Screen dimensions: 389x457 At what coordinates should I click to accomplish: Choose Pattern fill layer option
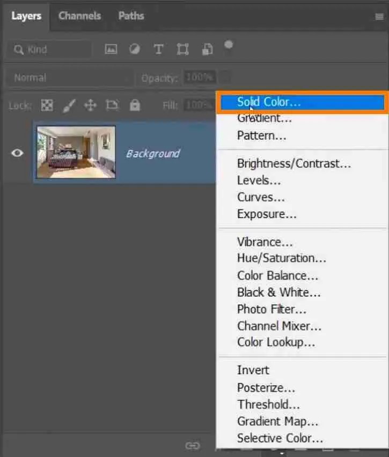[x=302, y=135]
